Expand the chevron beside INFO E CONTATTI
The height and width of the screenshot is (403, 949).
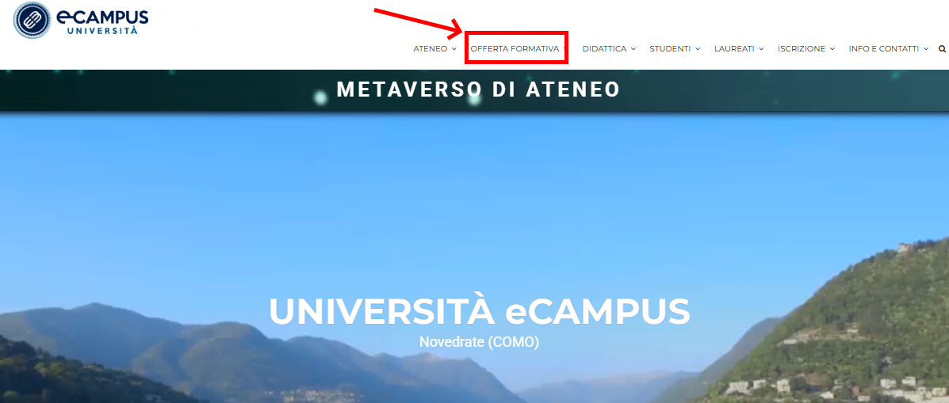coord(926,49)
